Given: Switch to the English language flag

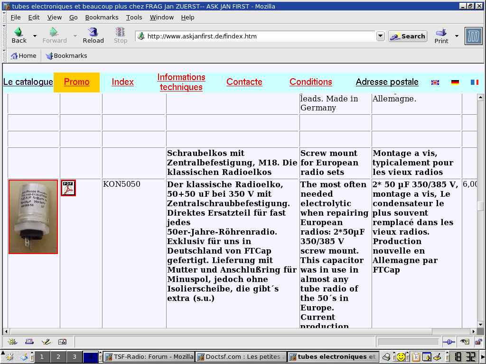Looking at the screenshot, I should 435,82.
